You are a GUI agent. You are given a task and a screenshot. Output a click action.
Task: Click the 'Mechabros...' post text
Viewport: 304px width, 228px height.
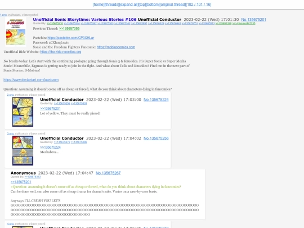[50, 152]
